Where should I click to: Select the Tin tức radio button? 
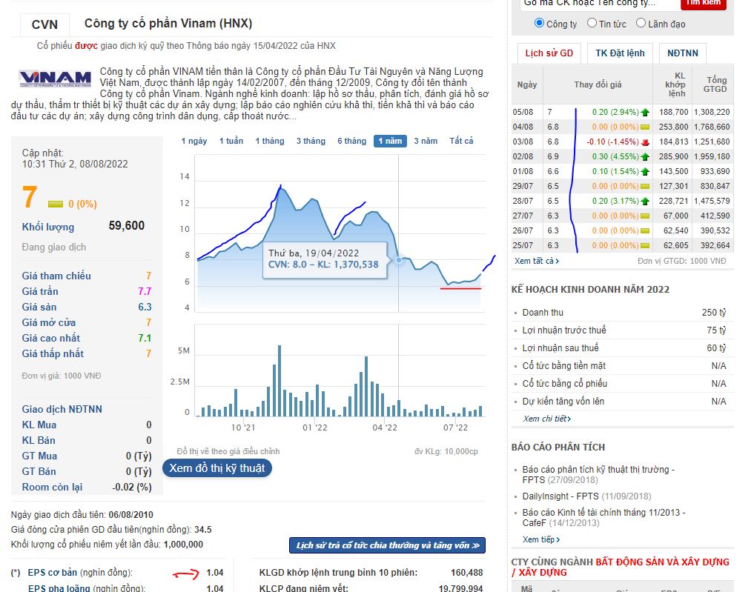tap(592, 23)
